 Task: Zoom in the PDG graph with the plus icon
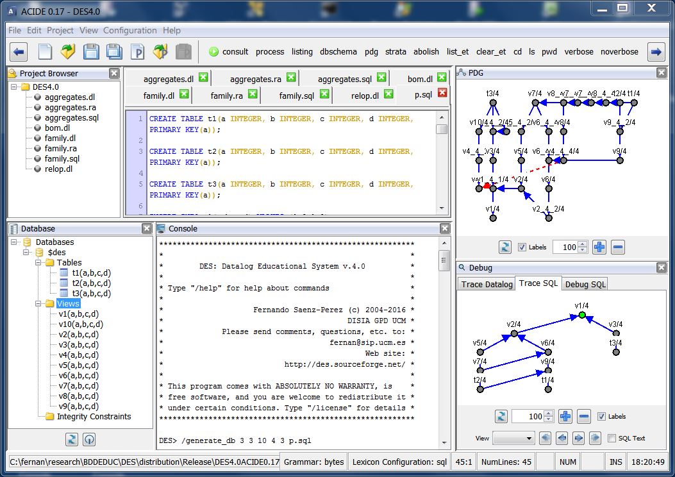click(599, 247)
